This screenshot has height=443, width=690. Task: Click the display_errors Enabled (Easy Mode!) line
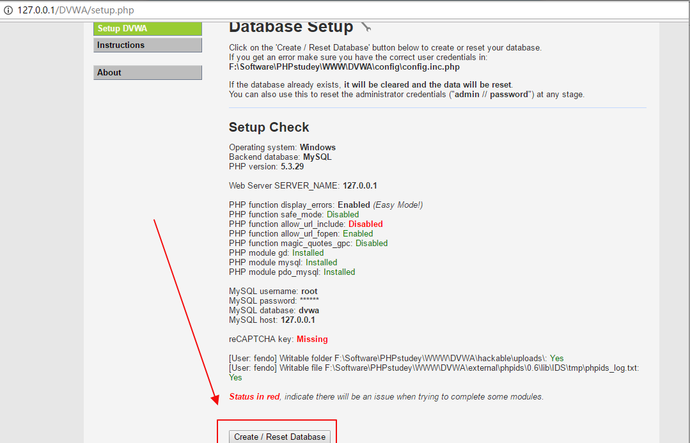coord(325,205)
